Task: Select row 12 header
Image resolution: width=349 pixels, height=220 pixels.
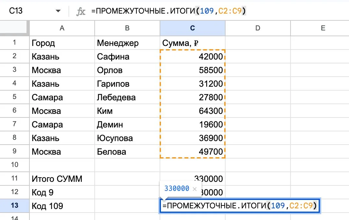Action: coord(15,192)
